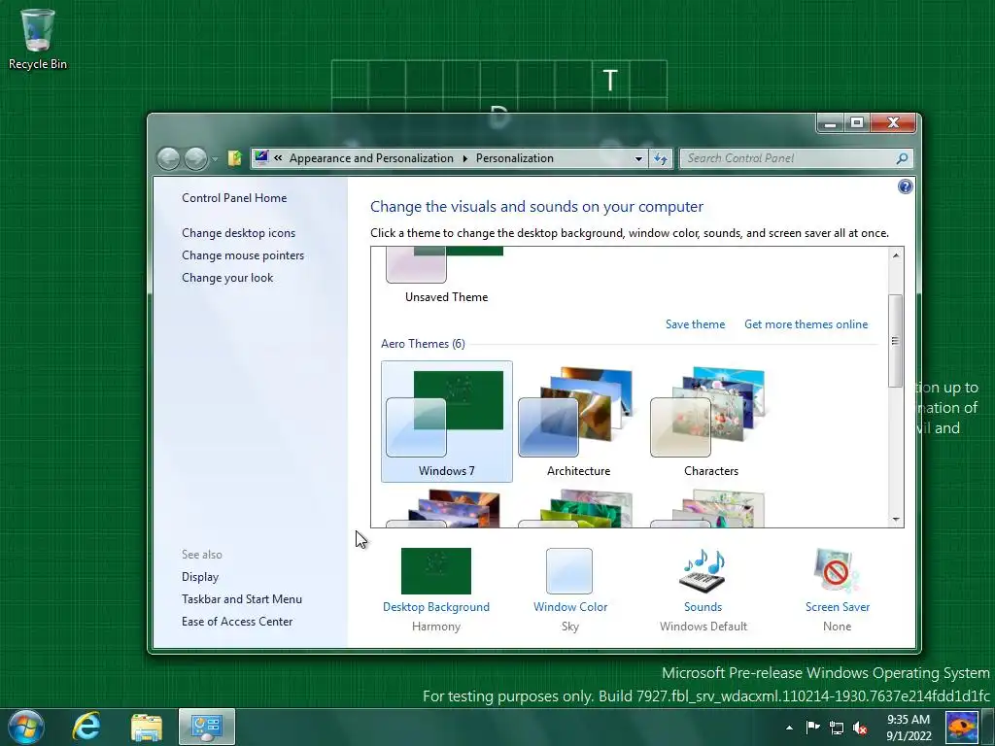
Task: Click the theme list scroll-up arrow
Action: (895, 255)
